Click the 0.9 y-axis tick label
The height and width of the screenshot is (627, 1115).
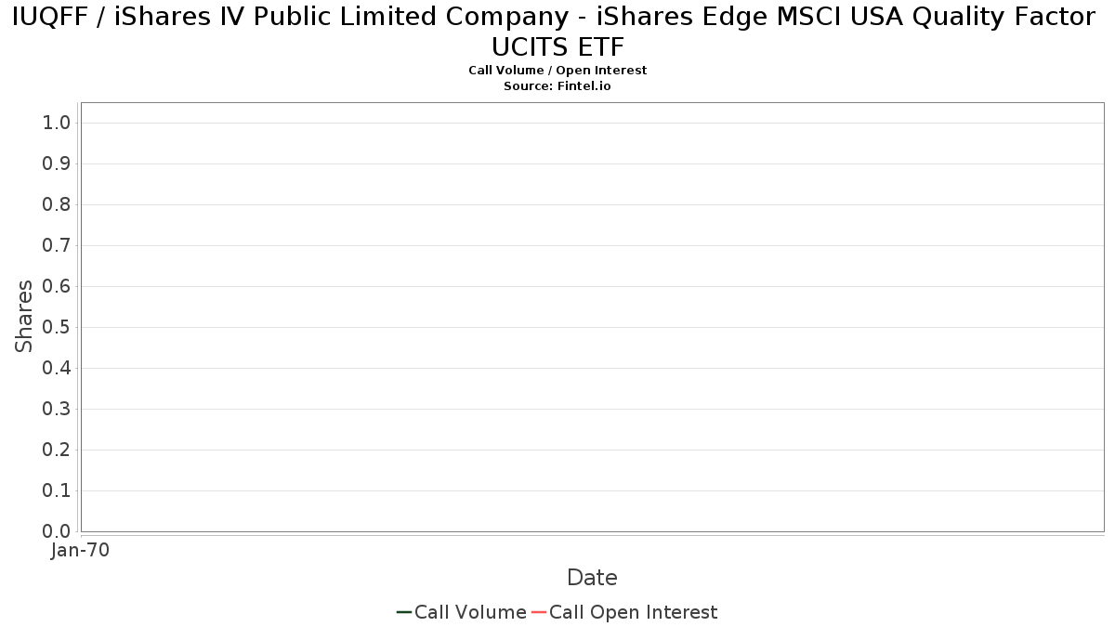coord(58,164)
